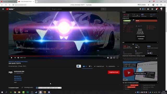Switch to the first browser tab
Screen dimensions: 167x94
point(9,2)
